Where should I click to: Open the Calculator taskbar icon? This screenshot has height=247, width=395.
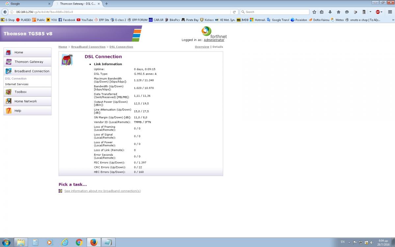pos(35,242)
